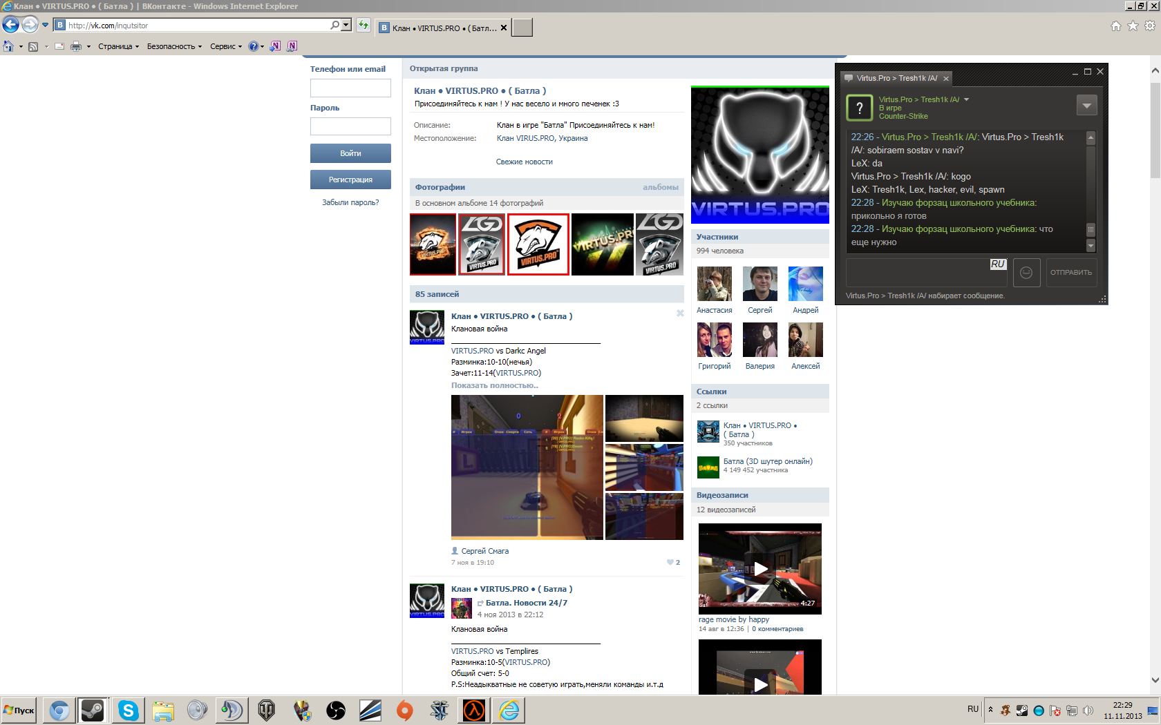1161x725 pixels.
Task: Open the IE Help question mark icon
Action: [254, 46]
